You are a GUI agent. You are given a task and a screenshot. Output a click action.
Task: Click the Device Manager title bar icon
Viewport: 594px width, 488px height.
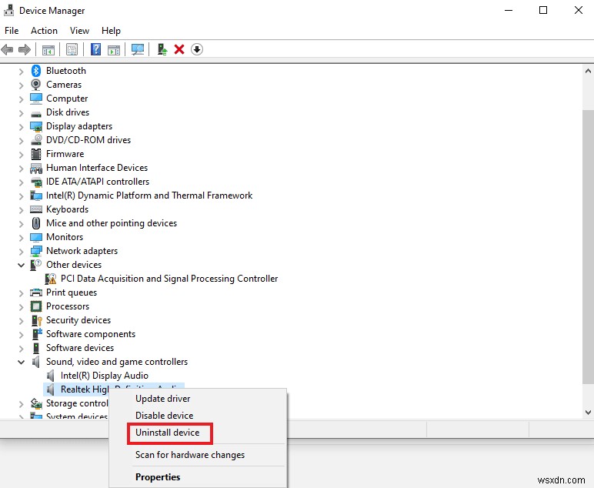(8, 10)
